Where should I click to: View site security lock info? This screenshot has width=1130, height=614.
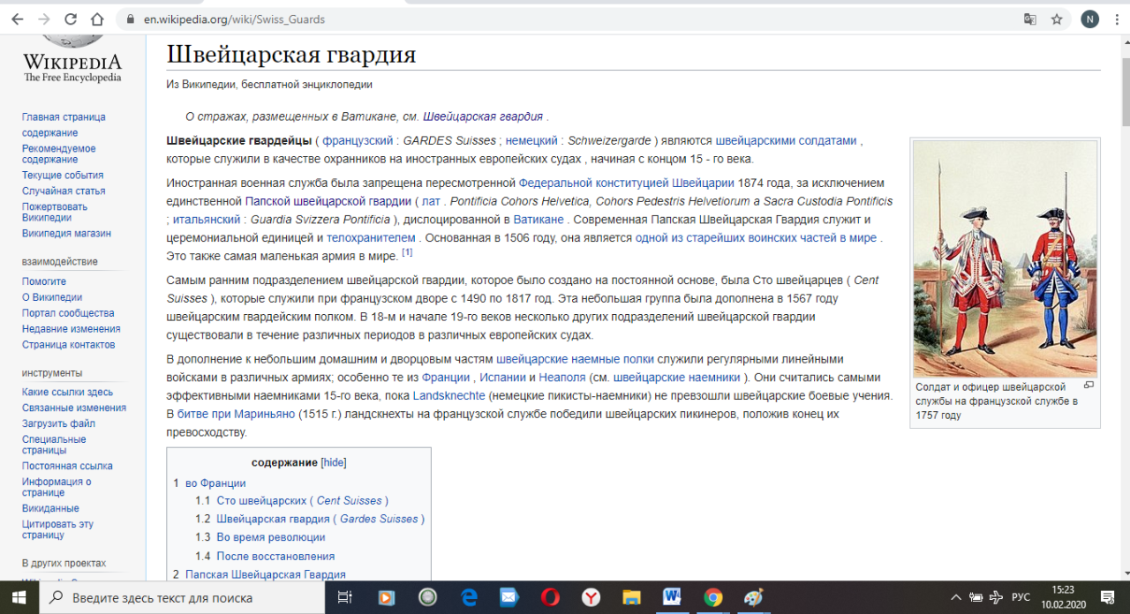coord(130,19)
